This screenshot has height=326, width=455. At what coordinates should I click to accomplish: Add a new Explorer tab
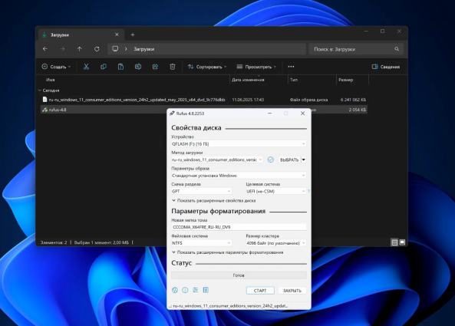pyautogui.click(x=133, y=35)
